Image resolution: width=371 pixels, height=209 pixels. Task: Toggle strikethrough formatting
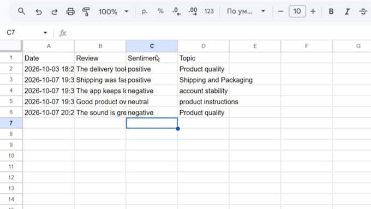pos(363,11)
